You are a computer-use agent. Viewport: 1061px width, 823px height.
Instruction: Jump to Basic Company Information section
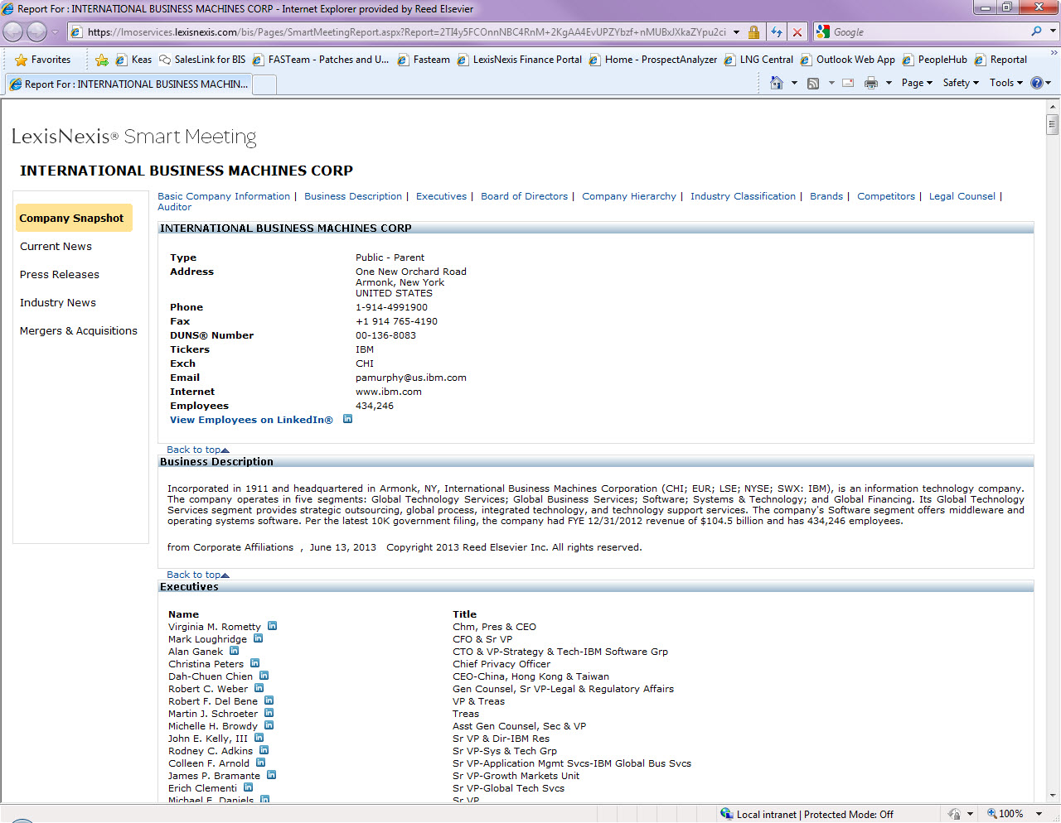click(224, 196)
